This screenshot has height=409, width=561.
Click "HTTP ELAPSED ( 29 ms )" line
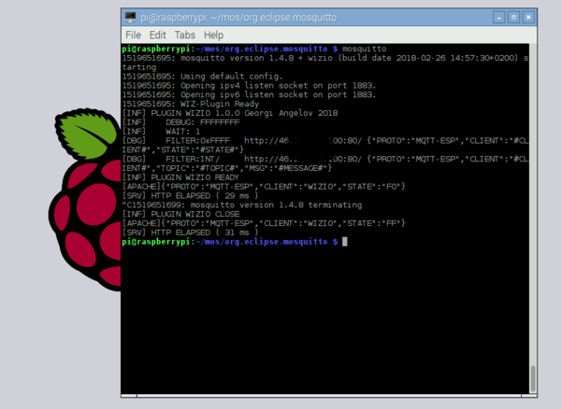click(x=190, y=196)
